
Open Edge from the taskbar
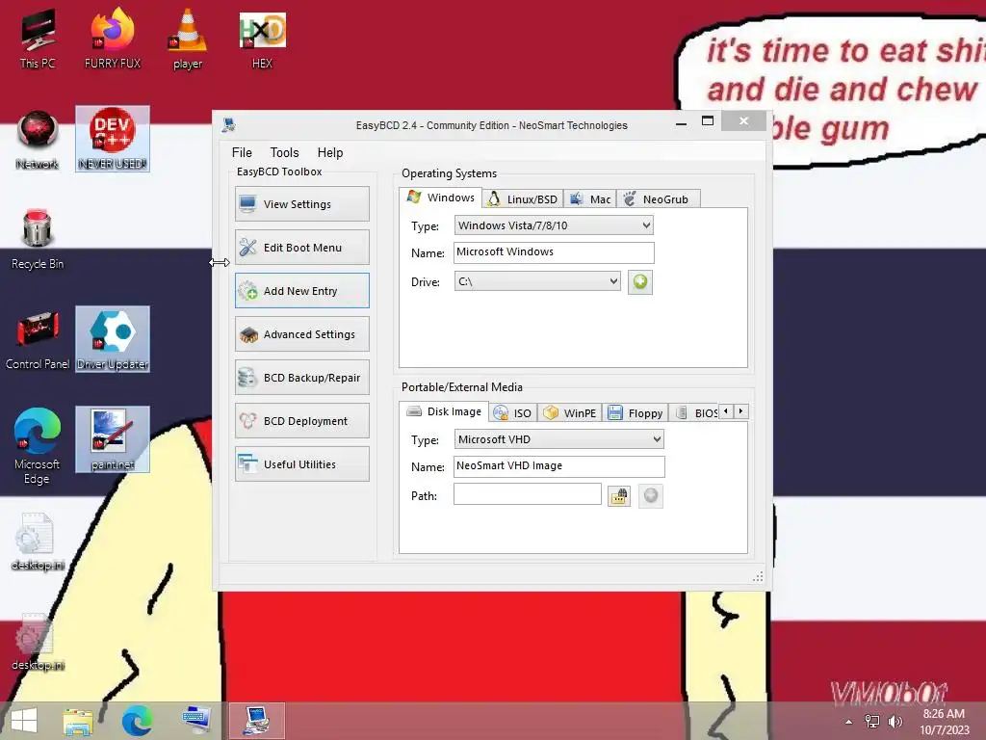137,721
